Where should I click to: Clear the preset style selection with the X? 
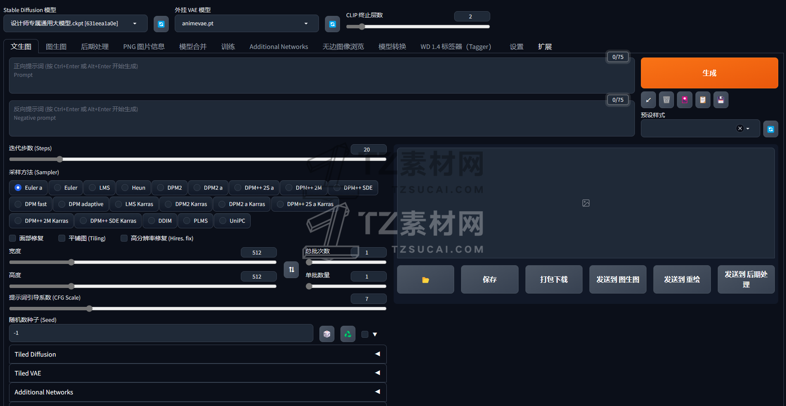740,128
